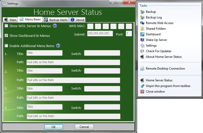
Task: Click the help icon beside Show WOL Server
Action: coord(55,26)
